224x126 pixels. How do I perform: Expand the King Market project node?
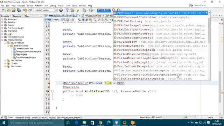(x=2, y=31)
